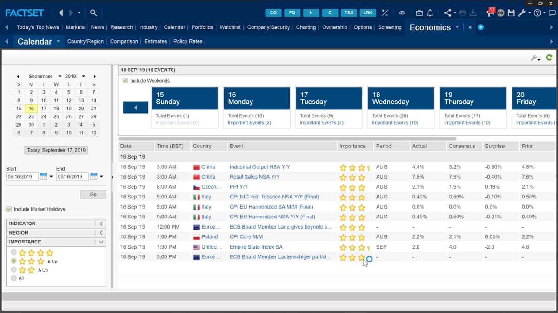Switch to Country/Region subtab
This screenshot has width=558, height=313.
pos(86,41)
